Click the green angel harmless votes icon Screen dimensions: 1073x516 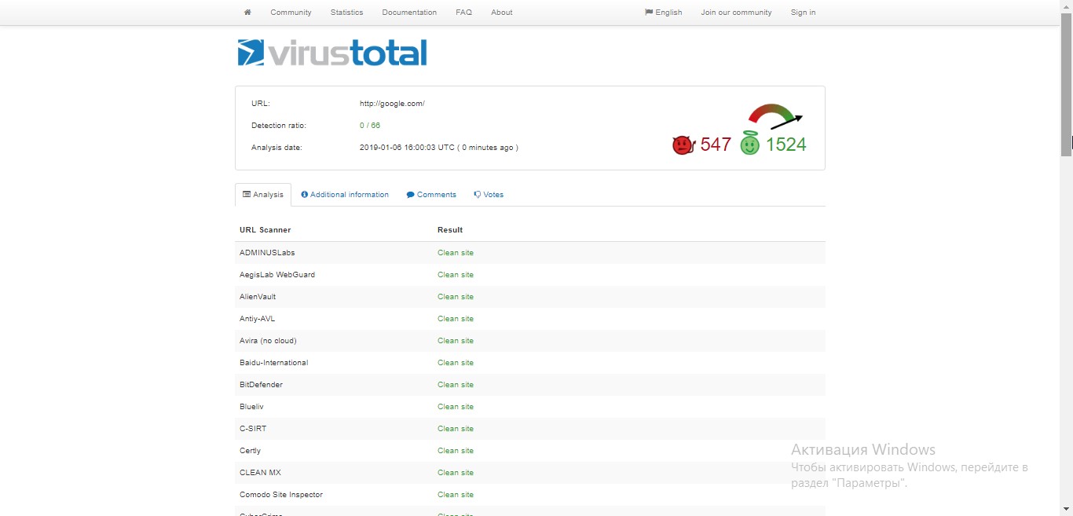(x=750, y=143)
